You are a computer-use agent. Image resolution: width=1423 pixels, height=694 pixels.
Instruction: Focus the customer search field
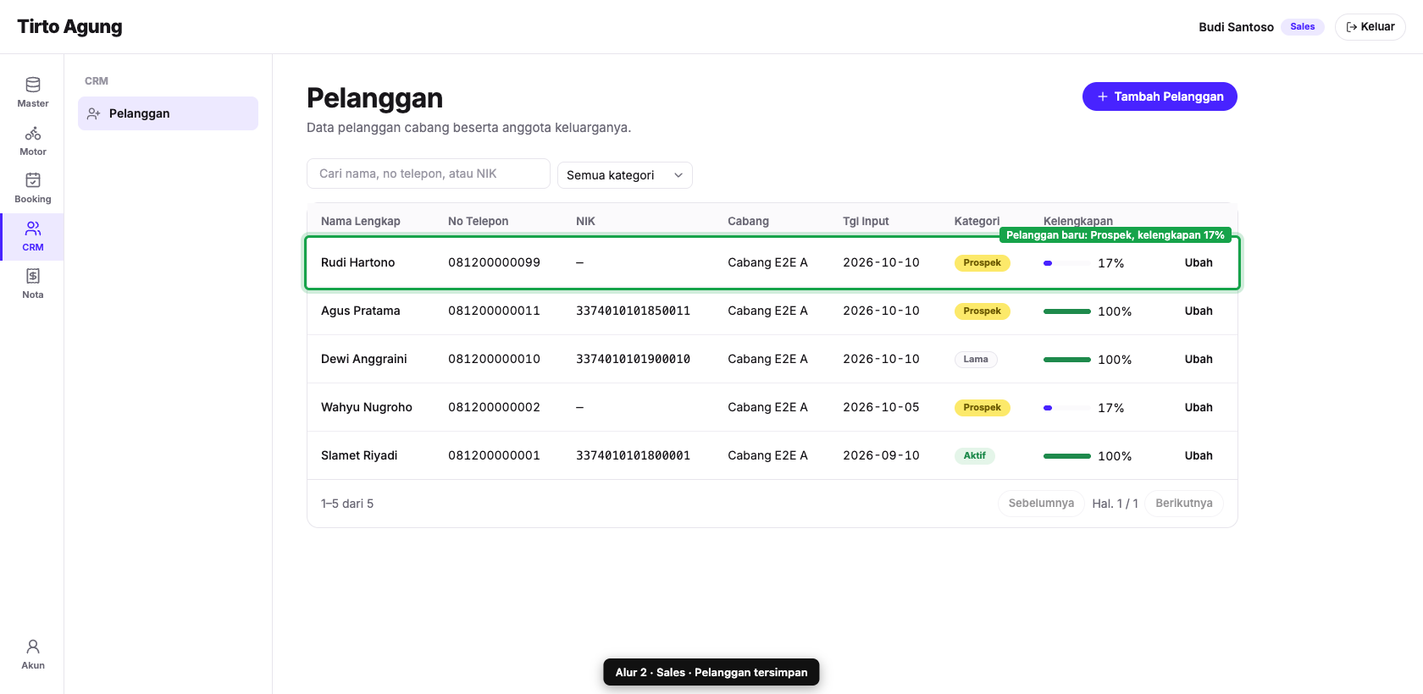tap(429, 173)
